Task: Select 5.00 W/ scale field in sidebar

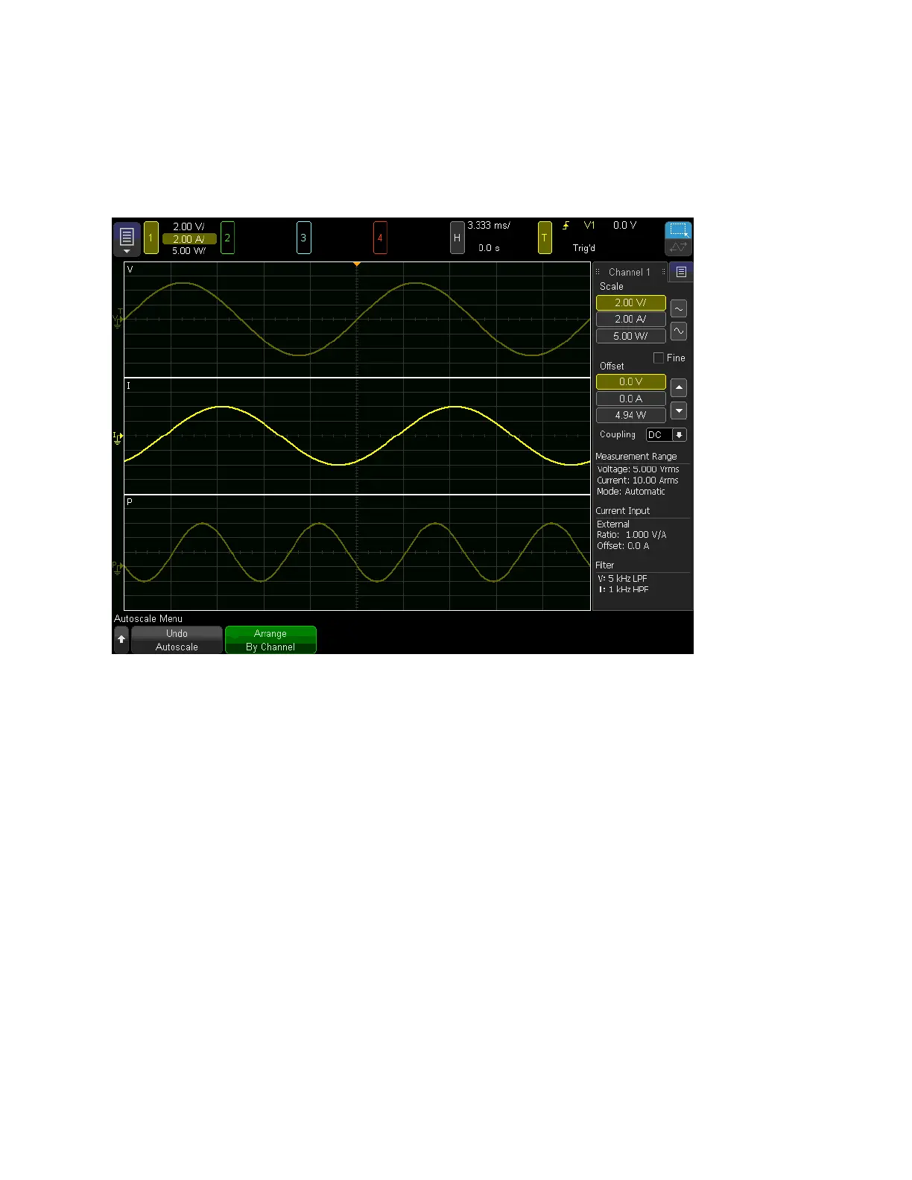Action: pyautogui.click(x=630, y=336)
